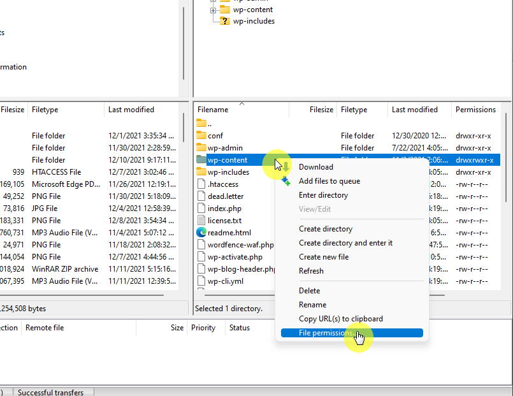Select Create directory menu option
This screenshot has width=513, height=396.
pyautogui.click(x=326, y=229)
